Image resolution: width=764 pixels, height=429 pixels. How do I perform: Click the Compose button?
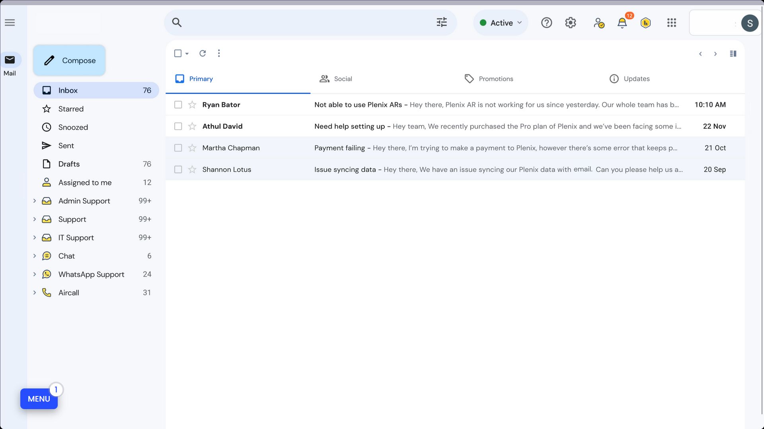[x=69, y=60]
